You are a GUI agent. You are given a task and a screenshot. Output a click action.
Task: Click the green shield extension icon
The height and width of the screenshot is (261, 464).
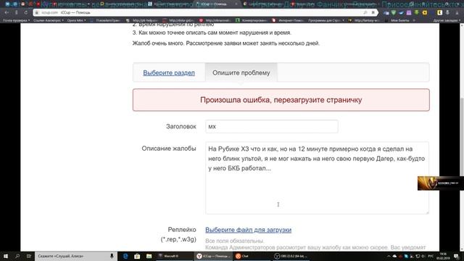(x=394, y=13)
